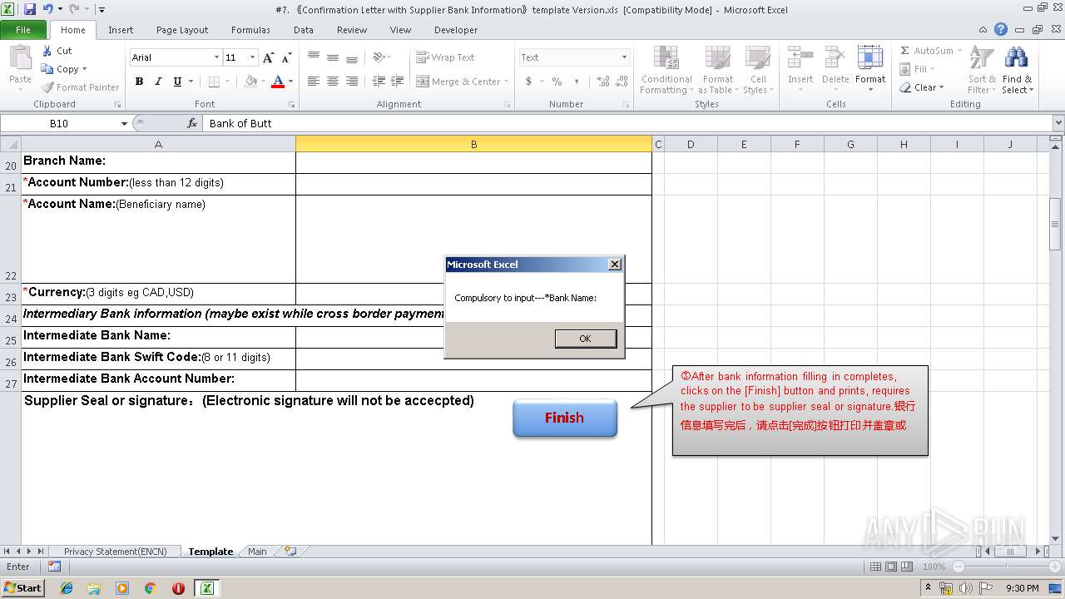Image resolution: width=1065 pixels, height=599 pixels.
Task: Apply the fill color bucket
Action: coord(250,82)
